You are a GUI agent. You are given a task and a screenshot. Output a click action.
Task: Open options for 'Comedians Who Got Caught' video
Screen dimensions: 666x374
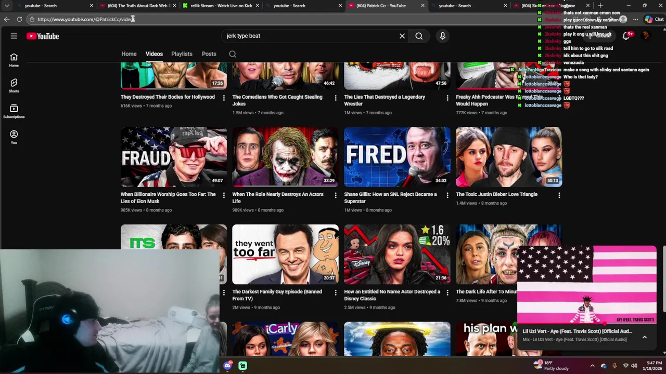click(x=336, y=98)
